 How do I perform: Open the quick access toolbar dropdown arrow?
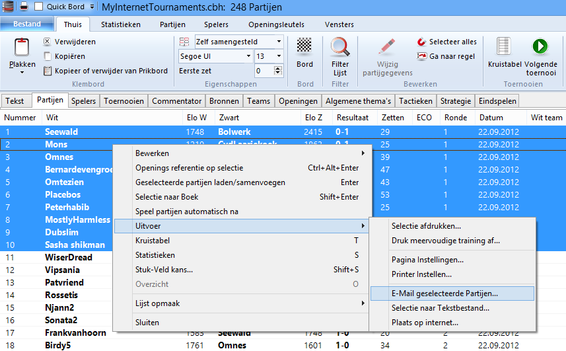[x=92, y=7]
